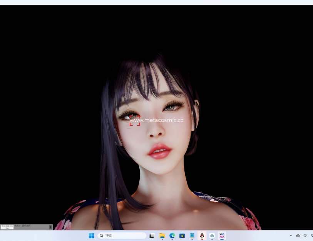Open the QQ penguin taskbar icon
This screenshot has height=241, width=313.
(x=202, y=236)
